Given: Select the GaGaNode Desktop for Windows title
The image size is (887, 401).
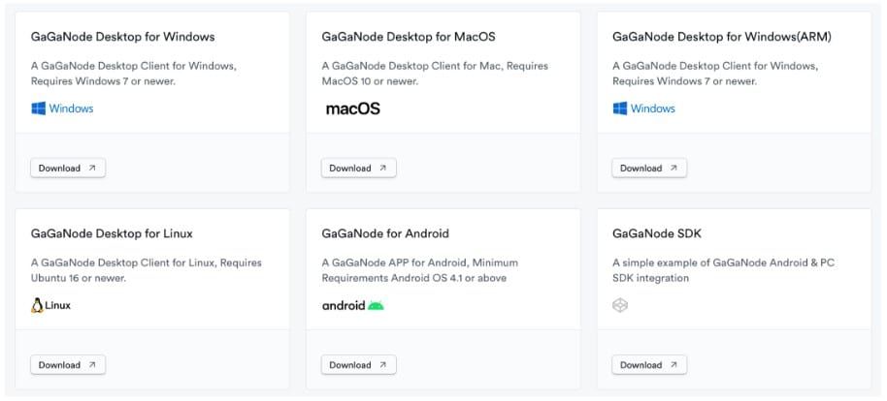Looking at the screenshot, I should pos(122,37).
